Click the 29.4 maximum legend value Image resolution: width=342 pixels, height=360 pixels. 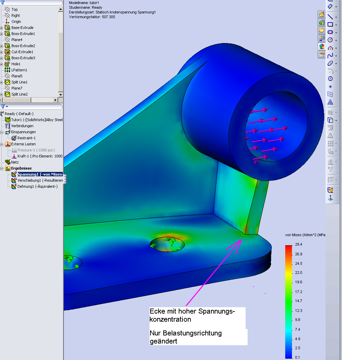pyautogui.click(x=298, y=244)
